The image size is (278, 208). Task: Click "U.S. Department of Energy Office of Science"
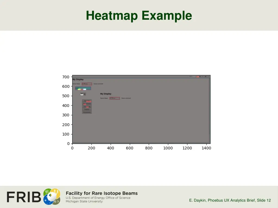tap(98, 198)
